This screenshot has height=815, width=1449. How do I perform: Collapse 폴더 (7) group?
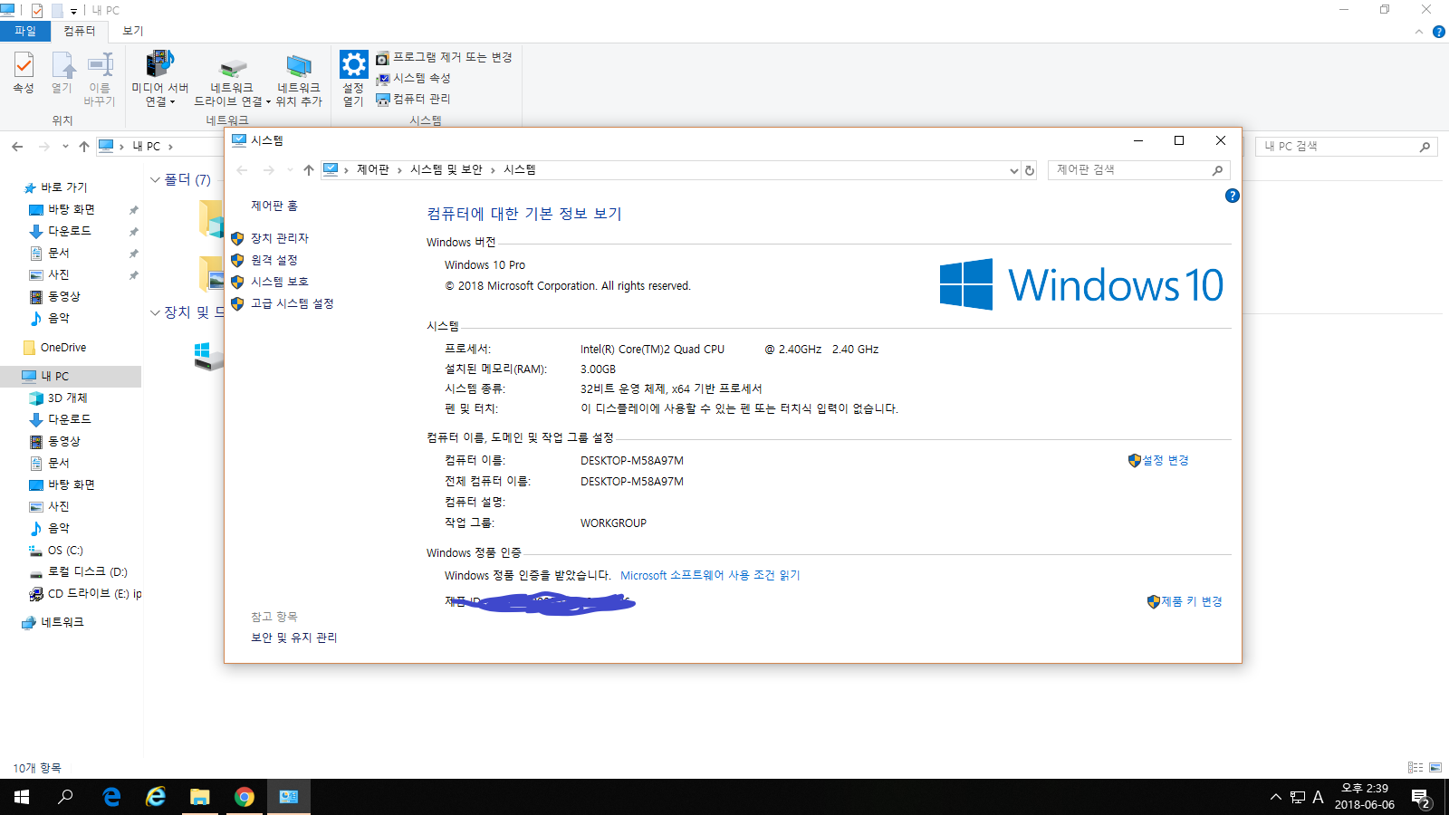[x=155, y=180]
